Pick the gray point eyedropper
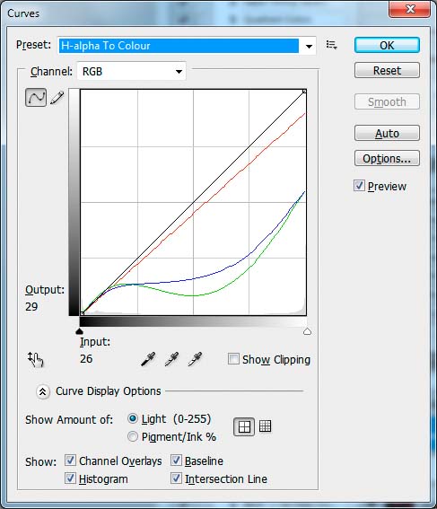Viewport: 437px width, 509px height. click(x=171, y=359)
